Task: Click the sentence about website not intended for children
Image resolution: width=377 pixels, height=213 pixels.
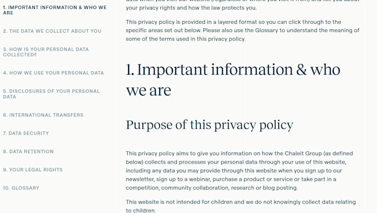Action: 241,206
